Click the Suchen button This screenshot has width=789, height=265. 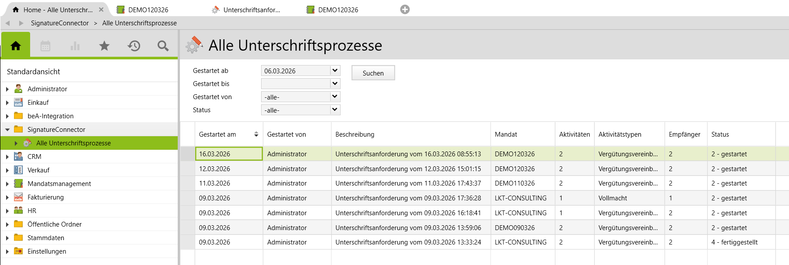point(373,73)
